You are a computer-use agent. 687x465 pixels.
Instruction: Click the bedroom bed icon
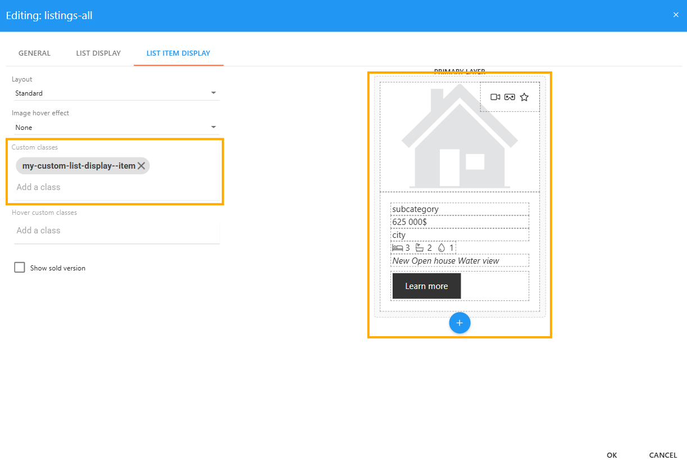click(x=398, y=247)
